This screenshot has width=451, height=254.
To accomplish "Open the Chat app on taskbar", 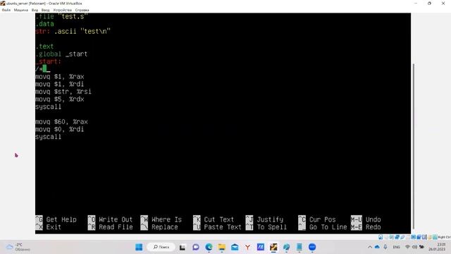I will click(196, 247).
